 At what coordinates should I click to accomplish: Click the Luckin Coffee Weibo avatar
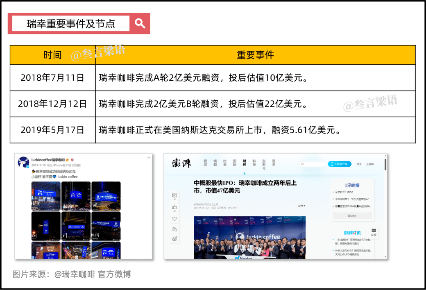pyautogui.click(x=23, y=162)
